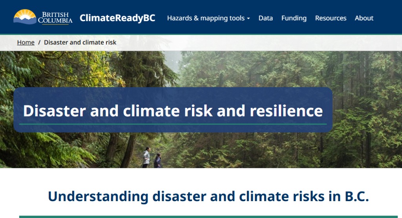Image resolution: width=402 pixels, height=218 pixels.
Task: Click the 'Disaster and climate risk and resilience' banner title
Action: click(x=173, y=111)
